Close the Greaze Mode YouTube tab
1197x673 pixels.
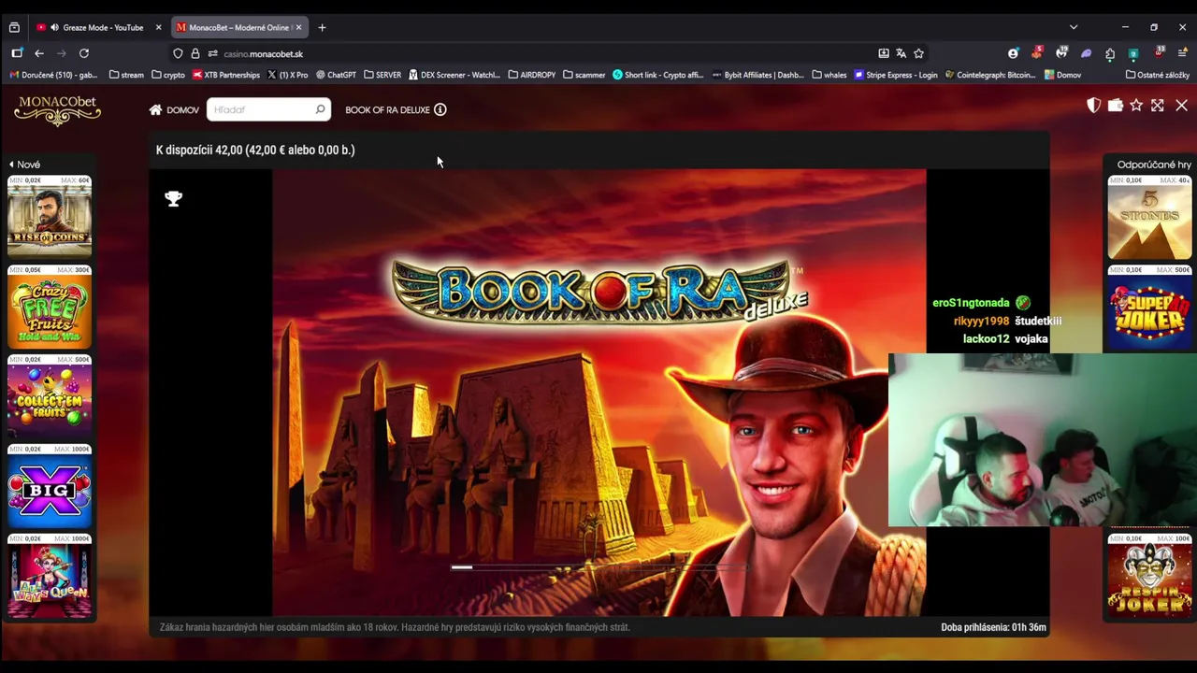click(158, 27)
